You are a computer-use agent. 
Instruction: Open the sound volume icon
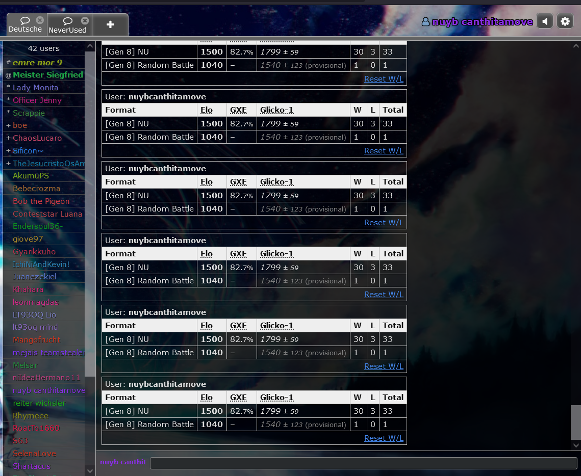[x=545, y=21]
